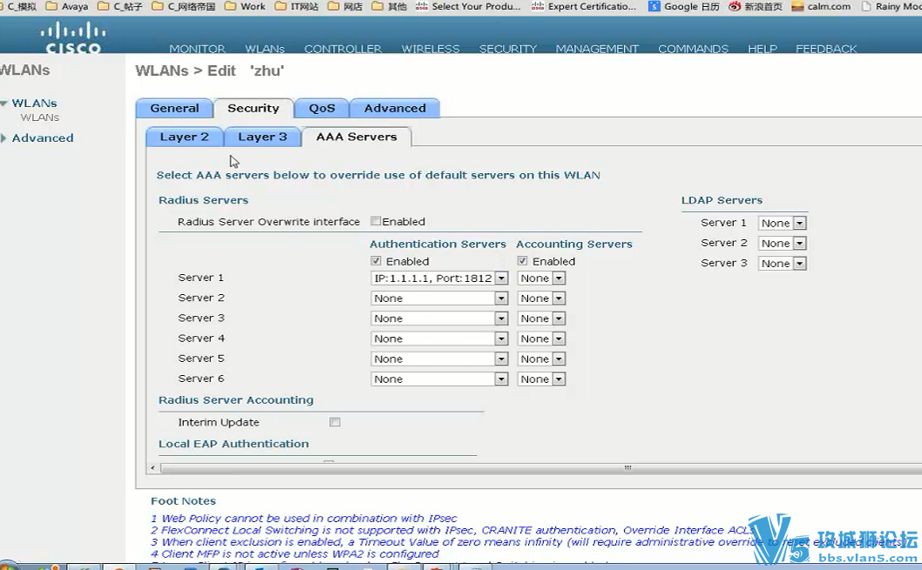Open the Select Your Product bookmark
Viewport: 922px width, 570px height.
click(x=468, y=6)
